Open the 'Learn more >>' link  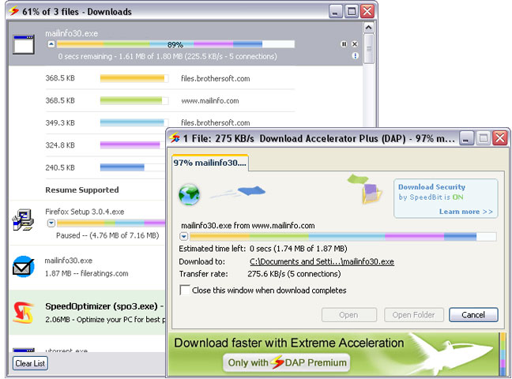point(466,212)
